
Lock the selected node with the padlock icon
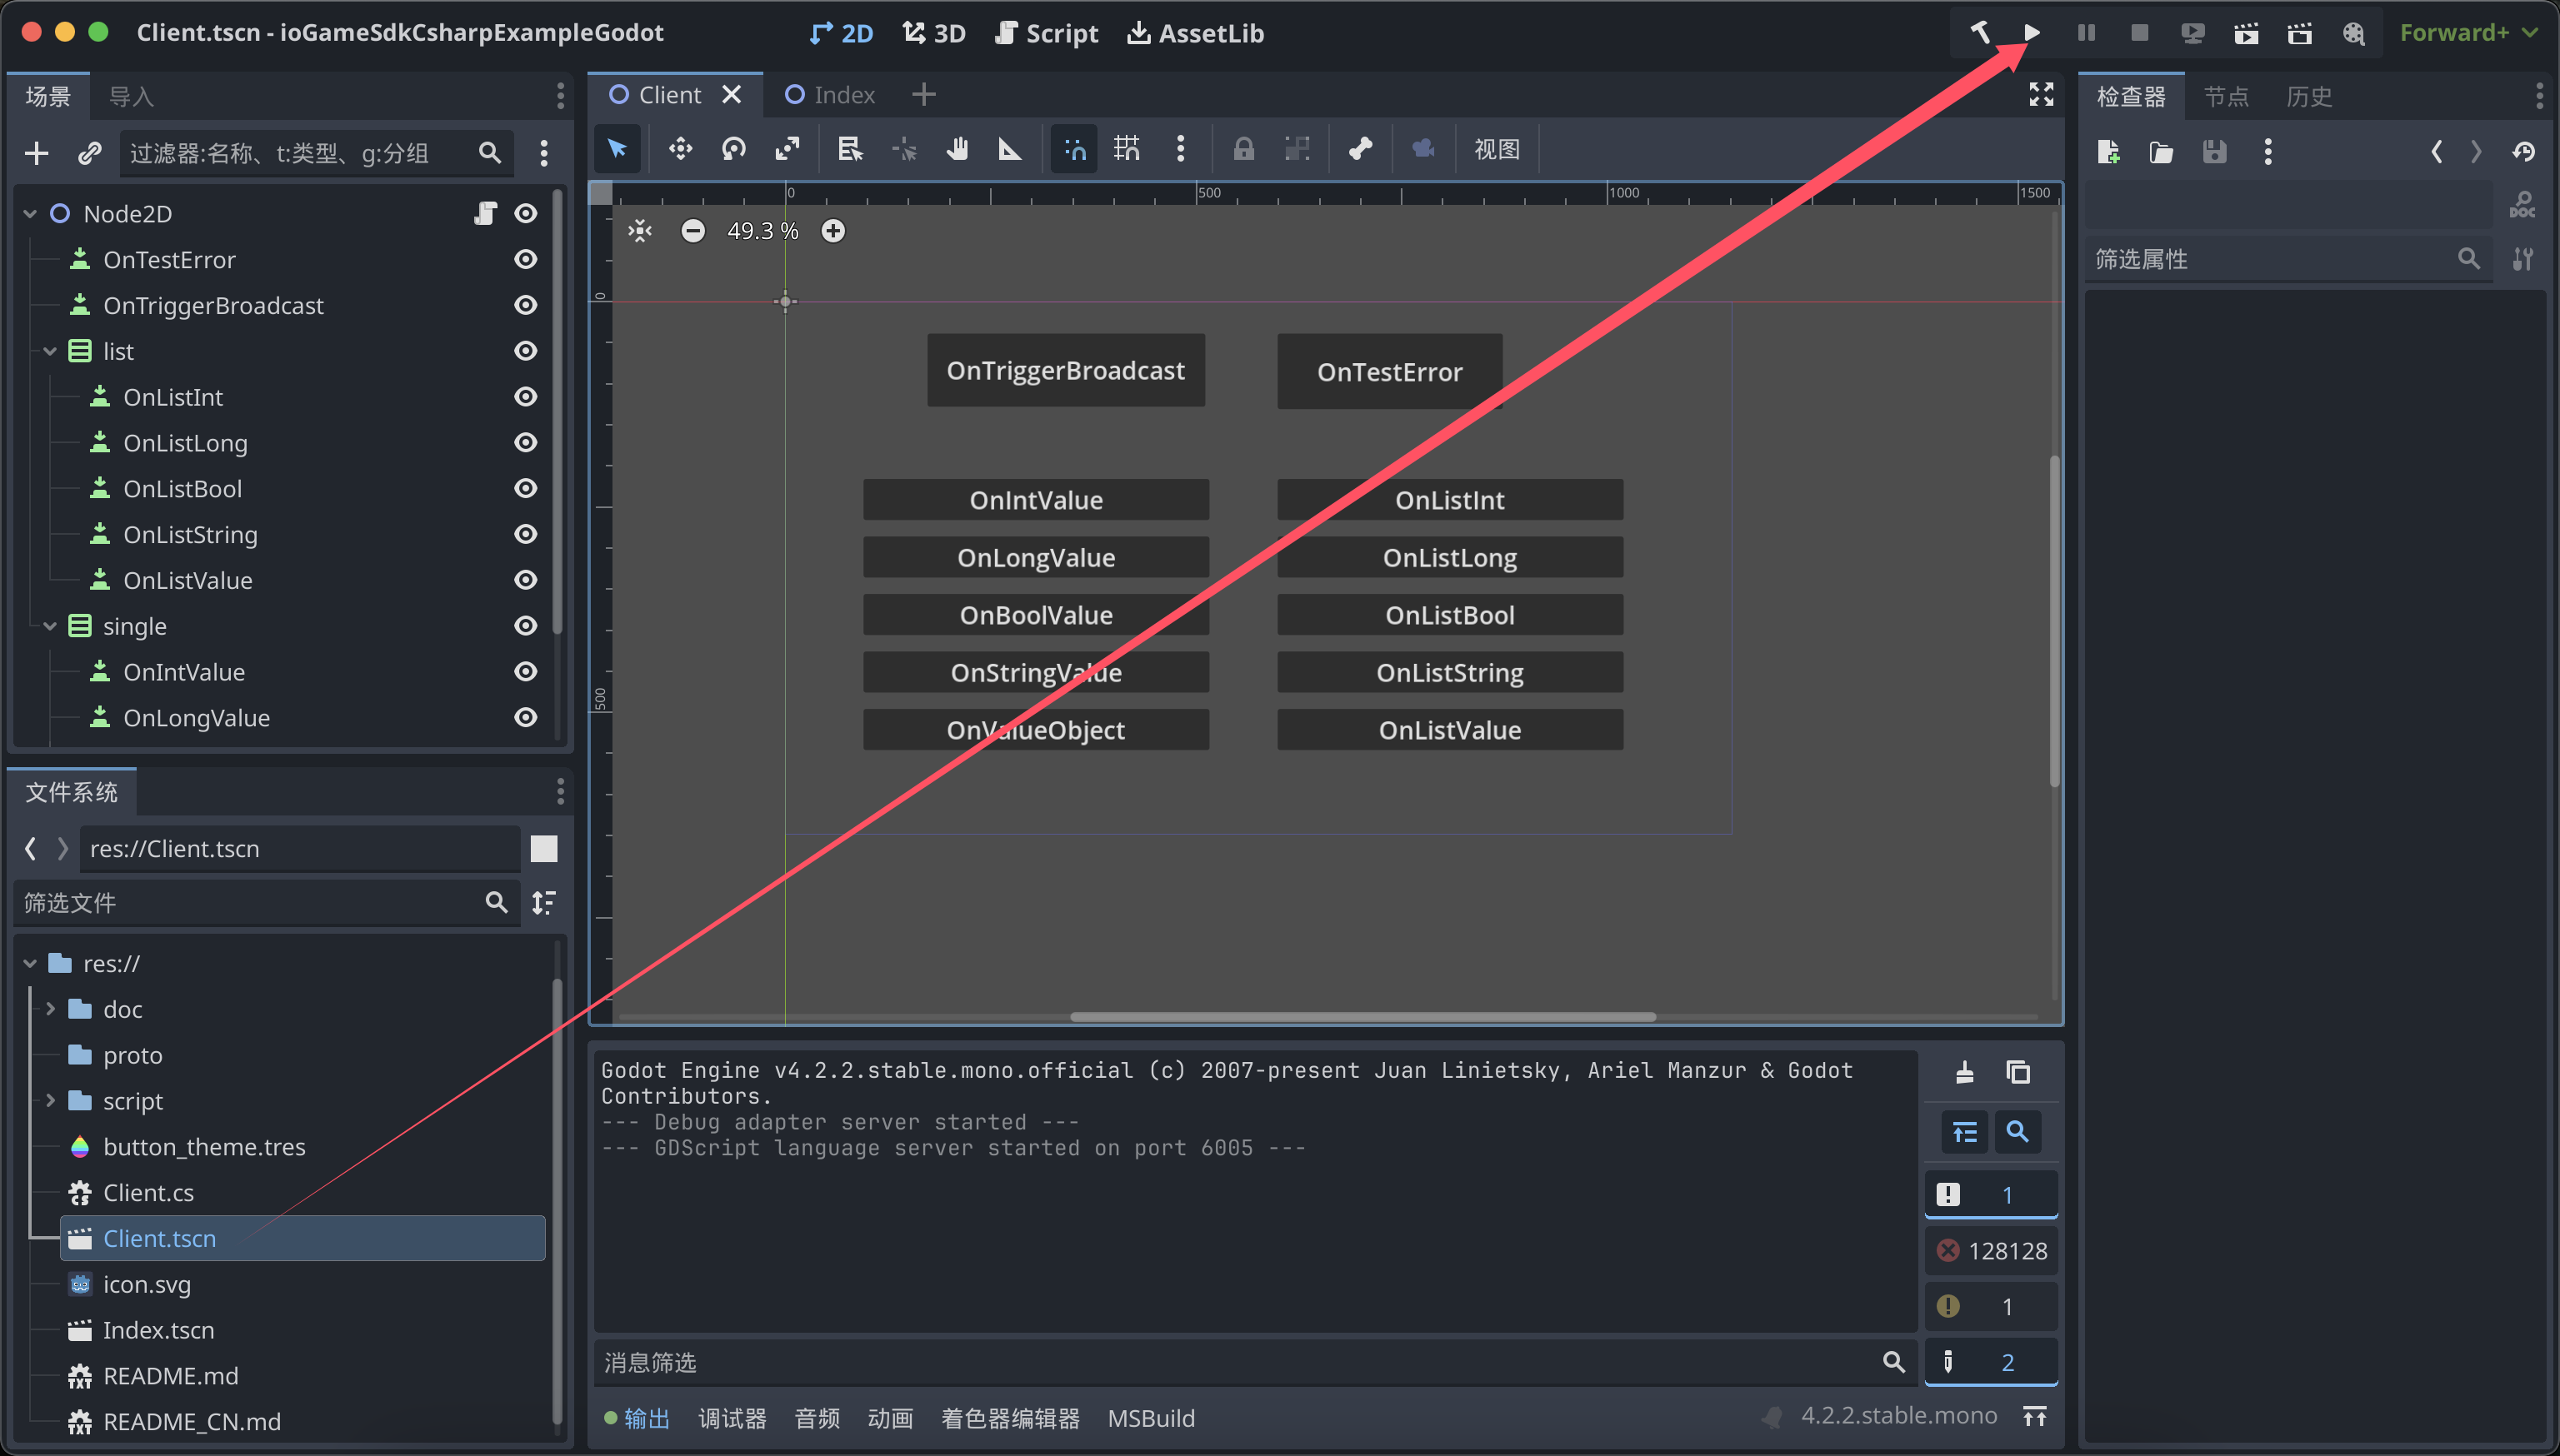pos(1242,149)
